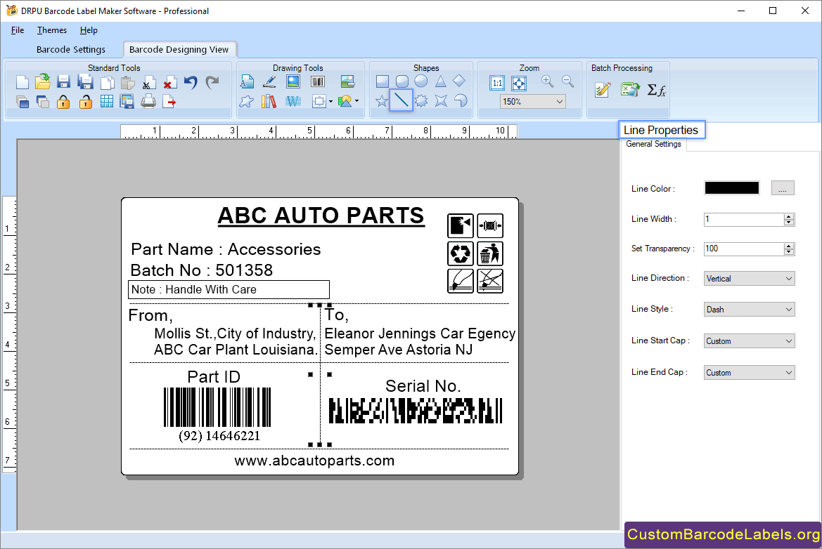Select the signature pen drawing tool
822x549 pixels.
pyautogui.click(x=269, y=81)
